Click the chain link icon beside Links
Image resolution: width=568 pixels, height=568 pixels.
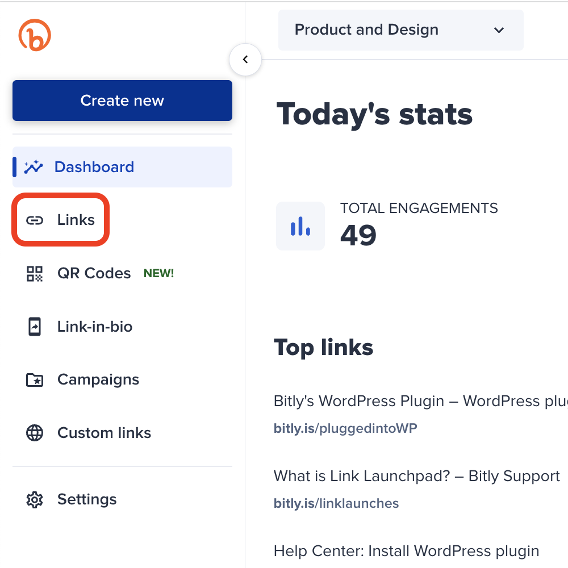35,220
